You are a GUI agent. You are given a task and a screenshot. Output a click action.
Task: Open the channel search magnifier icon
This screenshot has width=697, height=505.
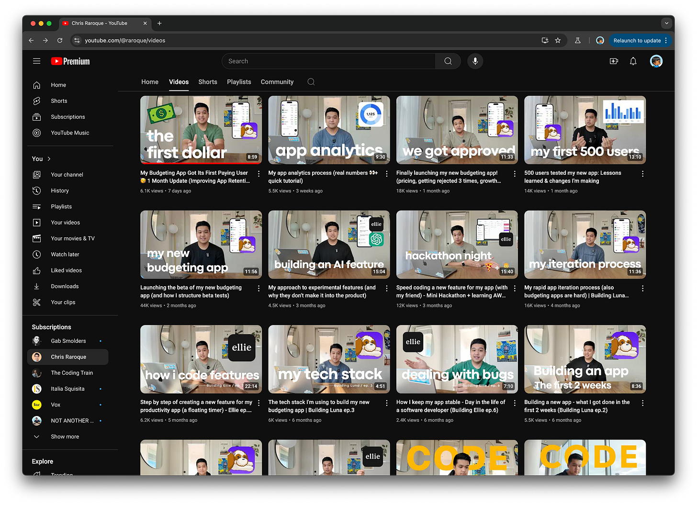(x=311, y=82)
